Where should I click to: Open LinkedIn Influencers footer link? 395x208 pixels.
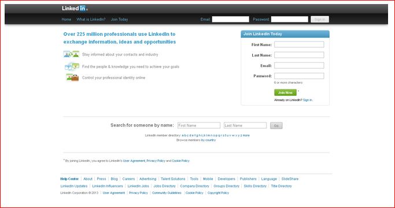pyautogui.click(x=108, y=186)
